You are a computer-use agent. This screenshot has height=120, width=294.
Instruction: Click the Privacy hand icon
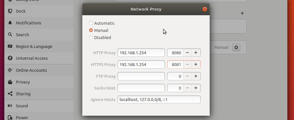pyautogui.click(x=10, y=82)
